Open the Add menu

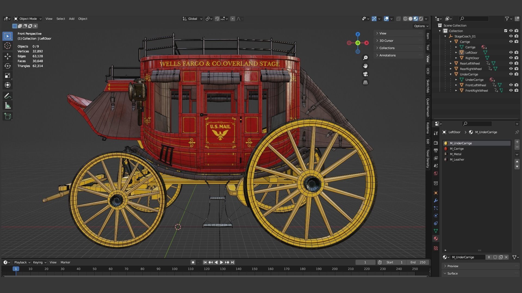pyautogui.click(x=72, y=19)
